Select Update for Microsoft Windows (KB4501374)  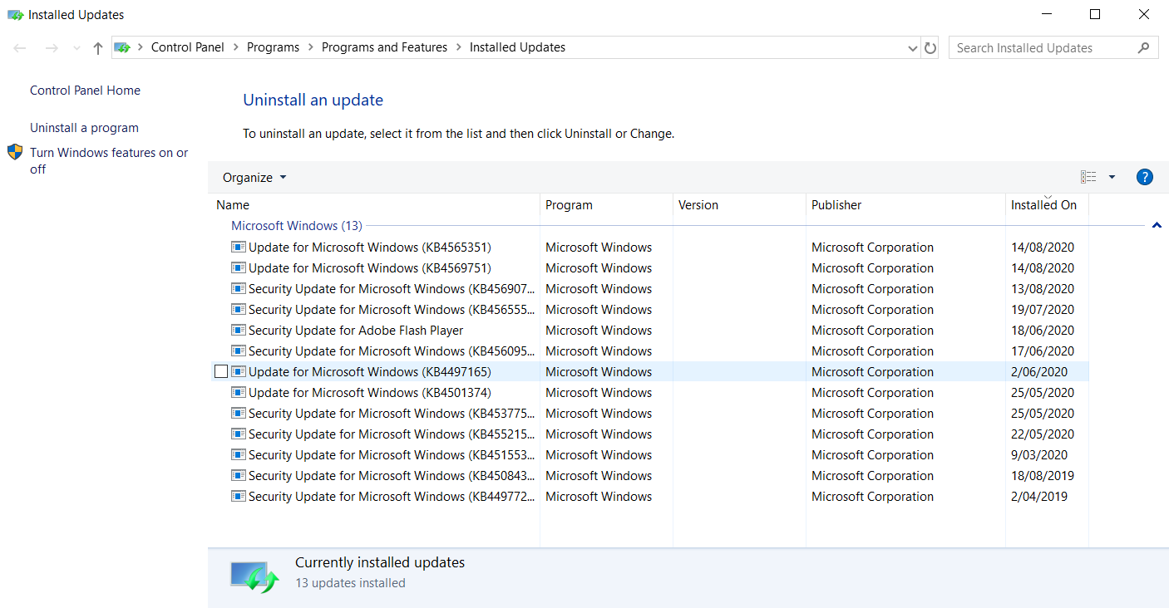(370, 393)
